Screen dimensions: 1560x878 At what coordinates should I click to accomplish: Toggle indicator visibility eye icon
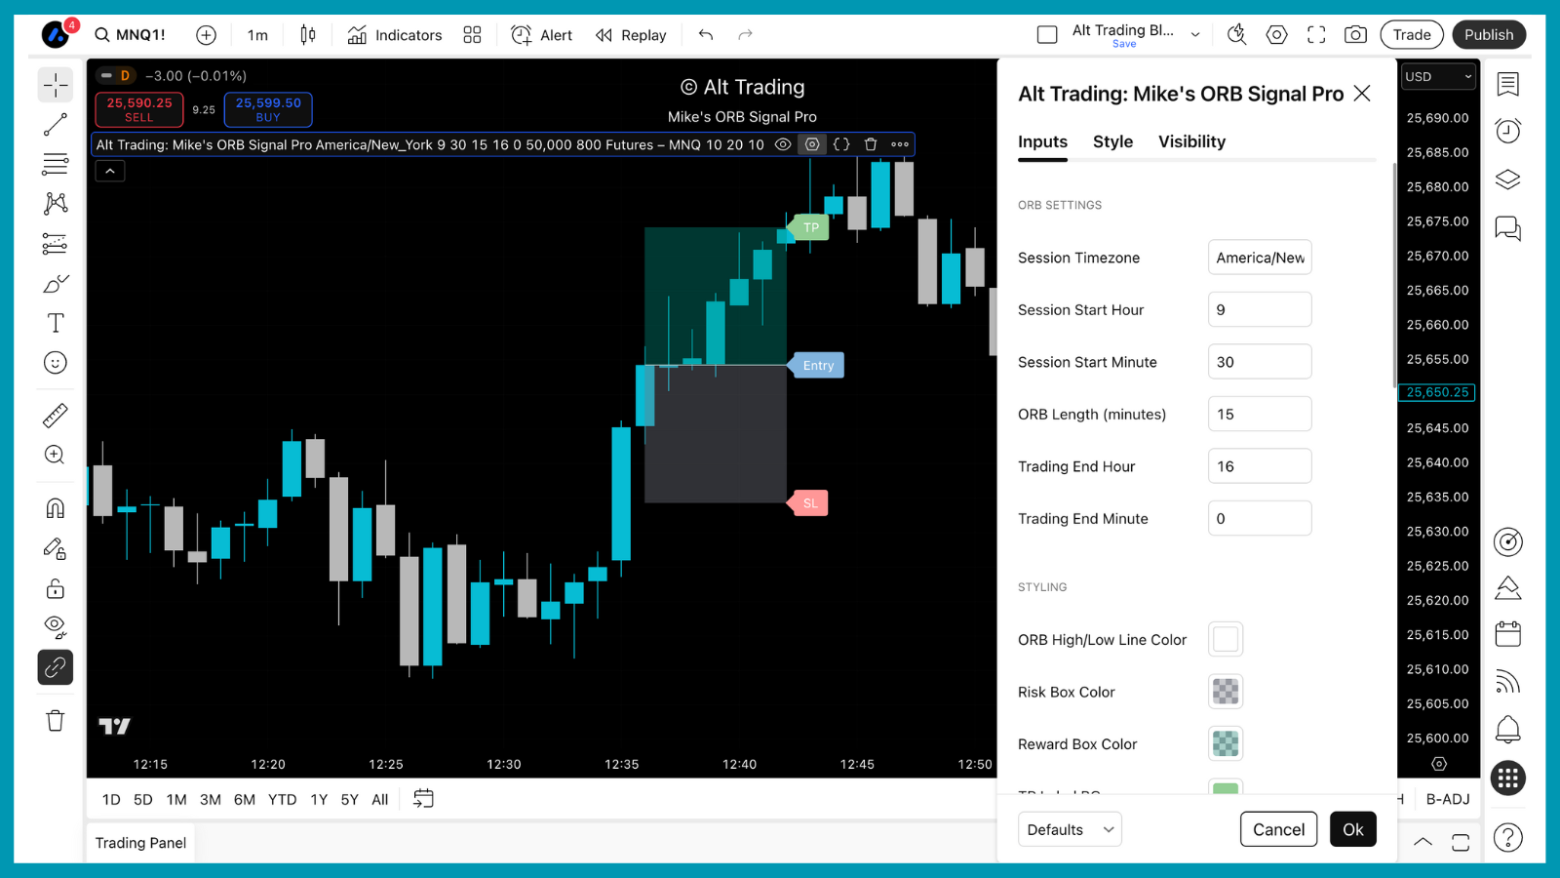tap(782, 144)
